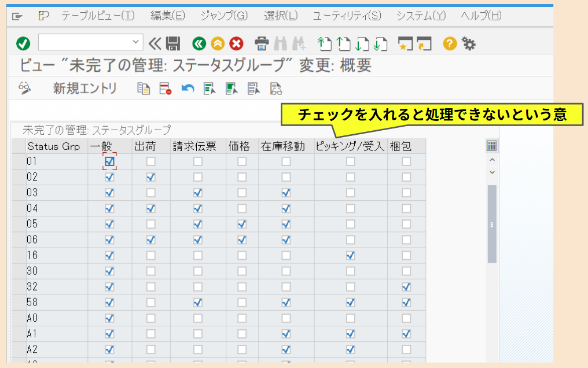Check 価格 checkbox for status group 58
Image resolution: width=588 pixels, height=368 pixels.
coord(242,303)
